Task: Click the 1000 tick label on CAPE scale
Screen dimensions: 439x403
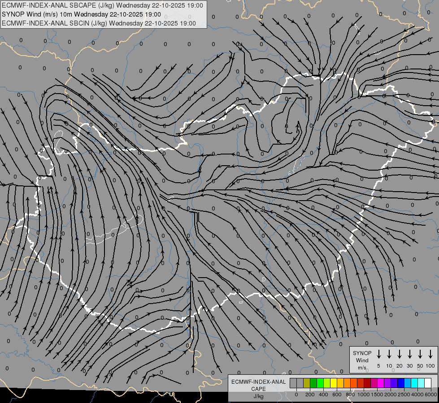Action: 363,394
